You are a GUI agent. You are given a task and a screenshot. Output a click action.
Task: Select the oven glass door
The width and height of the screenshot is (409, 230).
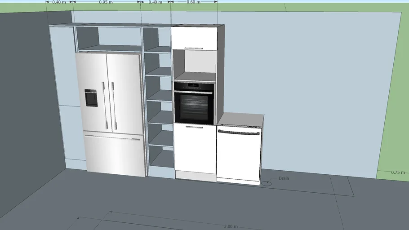(194, 107)
